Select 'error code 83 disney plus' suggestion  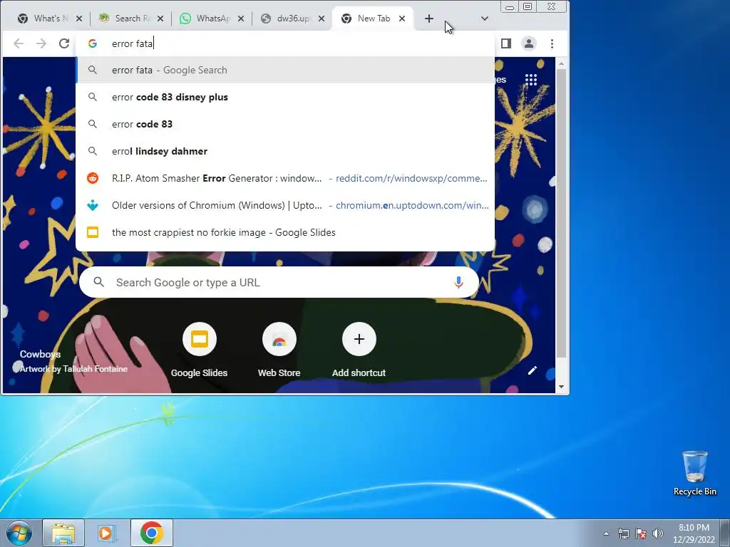click(285, 97)
